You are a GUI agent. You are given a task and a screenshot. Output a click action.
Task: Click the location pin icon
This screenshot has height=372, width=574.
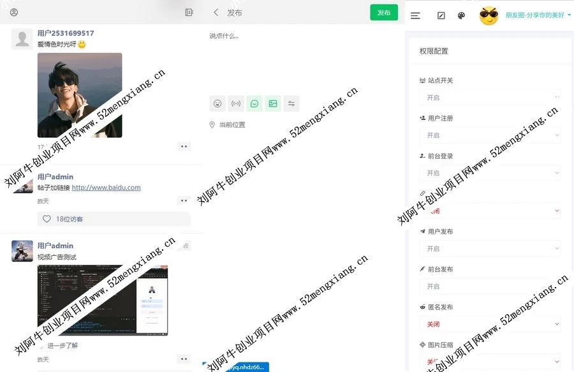[x=212, y=125]
